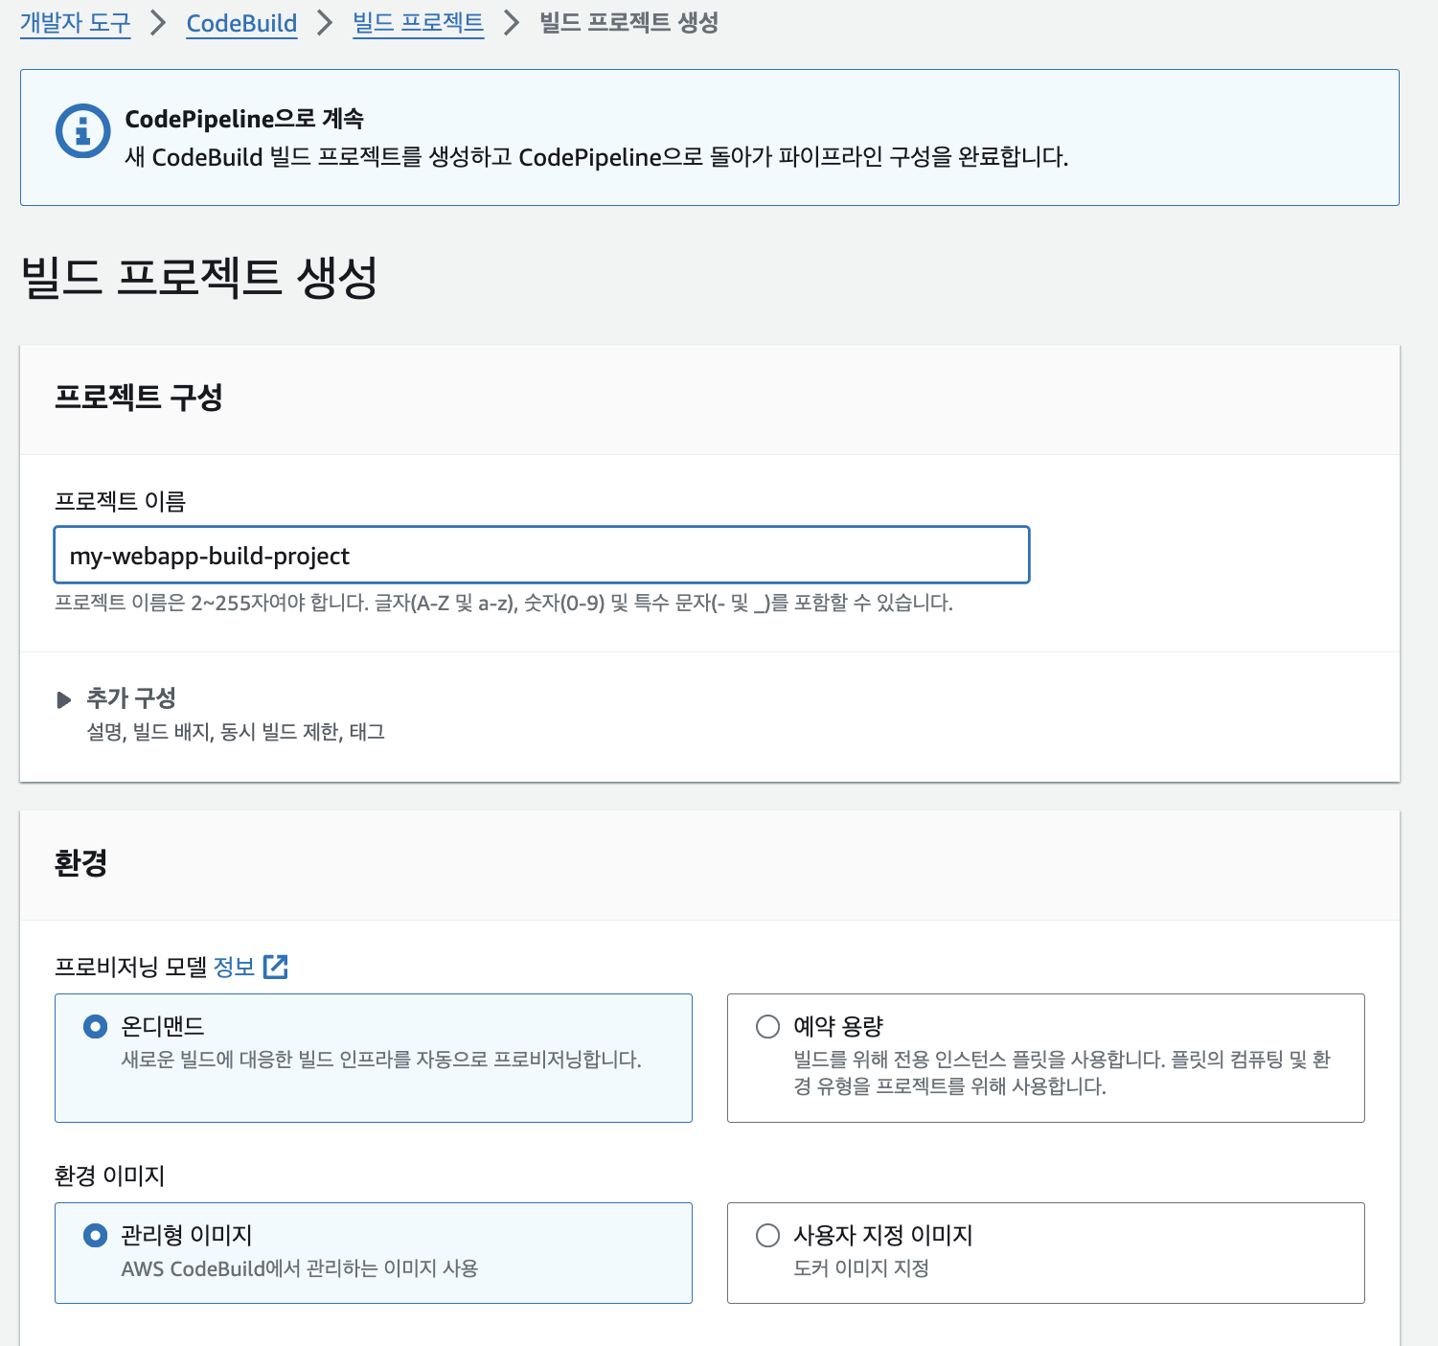Viewport: 1438px width, 1346px height.
Task: Click the 프로젝트 이름 input field
Action: point(542,555)
